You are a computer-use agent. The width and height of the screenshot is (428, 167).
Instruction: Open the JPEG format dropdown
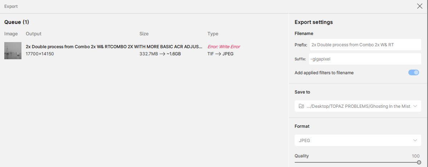coord(358,140)
